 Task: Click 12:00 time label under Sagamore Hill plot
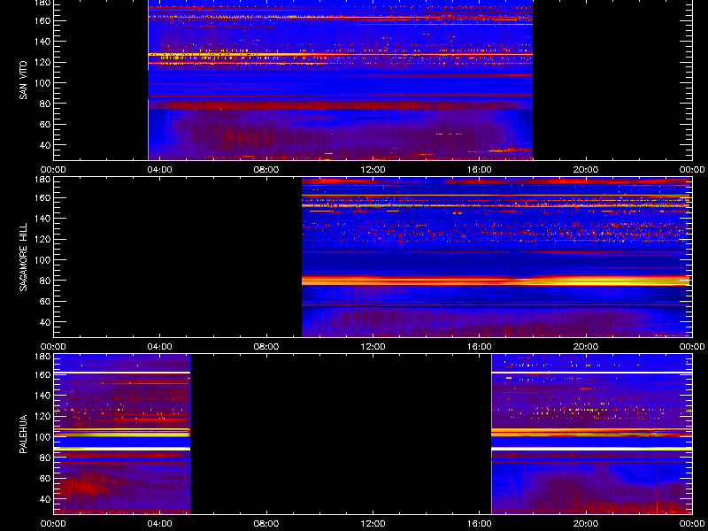pos(373,347)
